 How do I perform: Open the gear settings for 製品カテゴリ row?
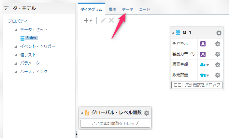(218, 54)
